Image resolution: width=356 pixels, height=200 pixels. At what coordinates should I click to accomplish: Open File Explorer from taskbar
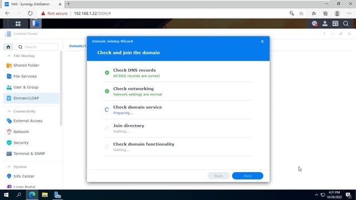coord(44,195)
